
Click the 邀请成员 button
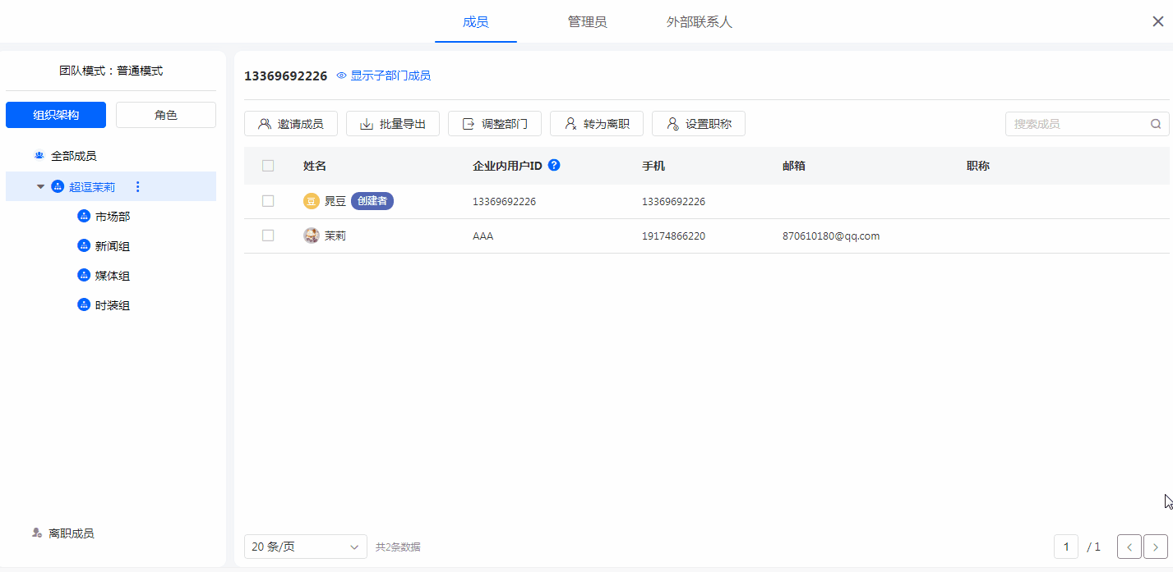[291, 124]
